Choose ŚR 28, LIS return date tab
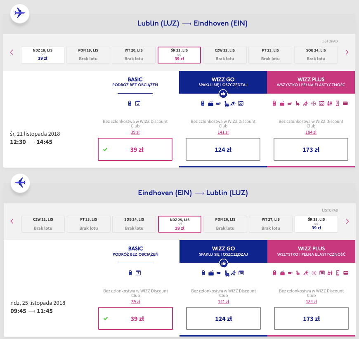359x339 pixels. 316,224
